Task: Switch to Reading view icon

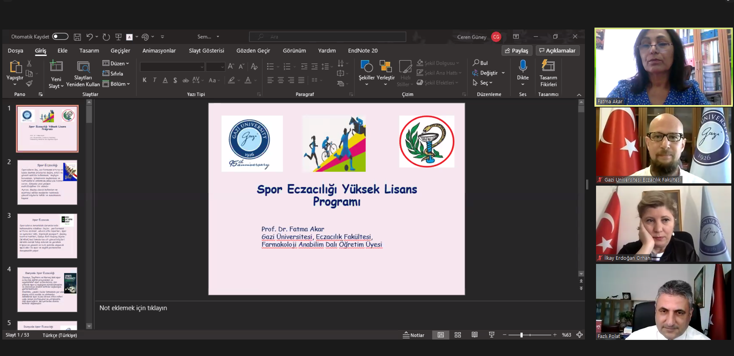Action: pyautogui.click(x=475, y=335)
